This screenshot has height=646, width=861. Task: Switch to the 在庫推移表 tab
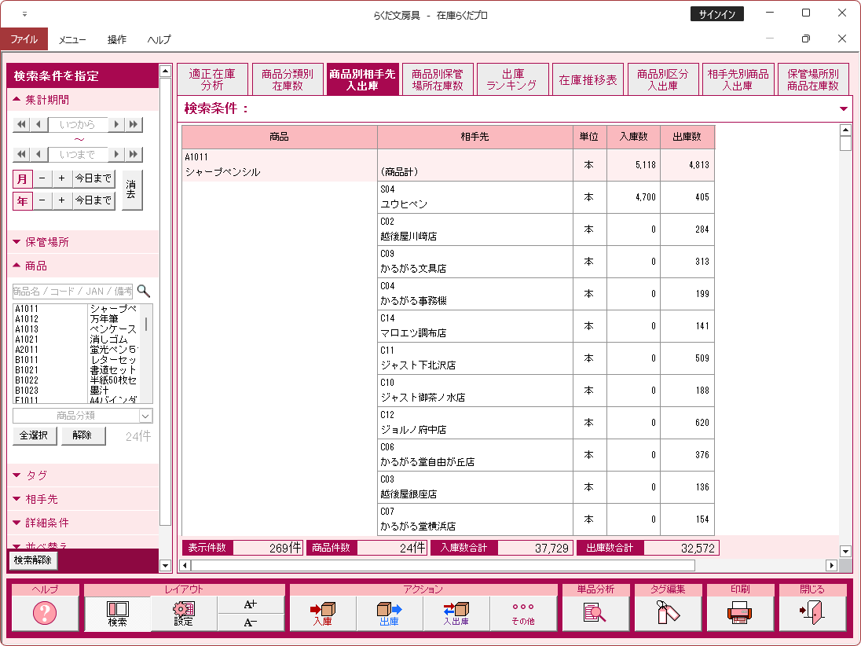588,79
